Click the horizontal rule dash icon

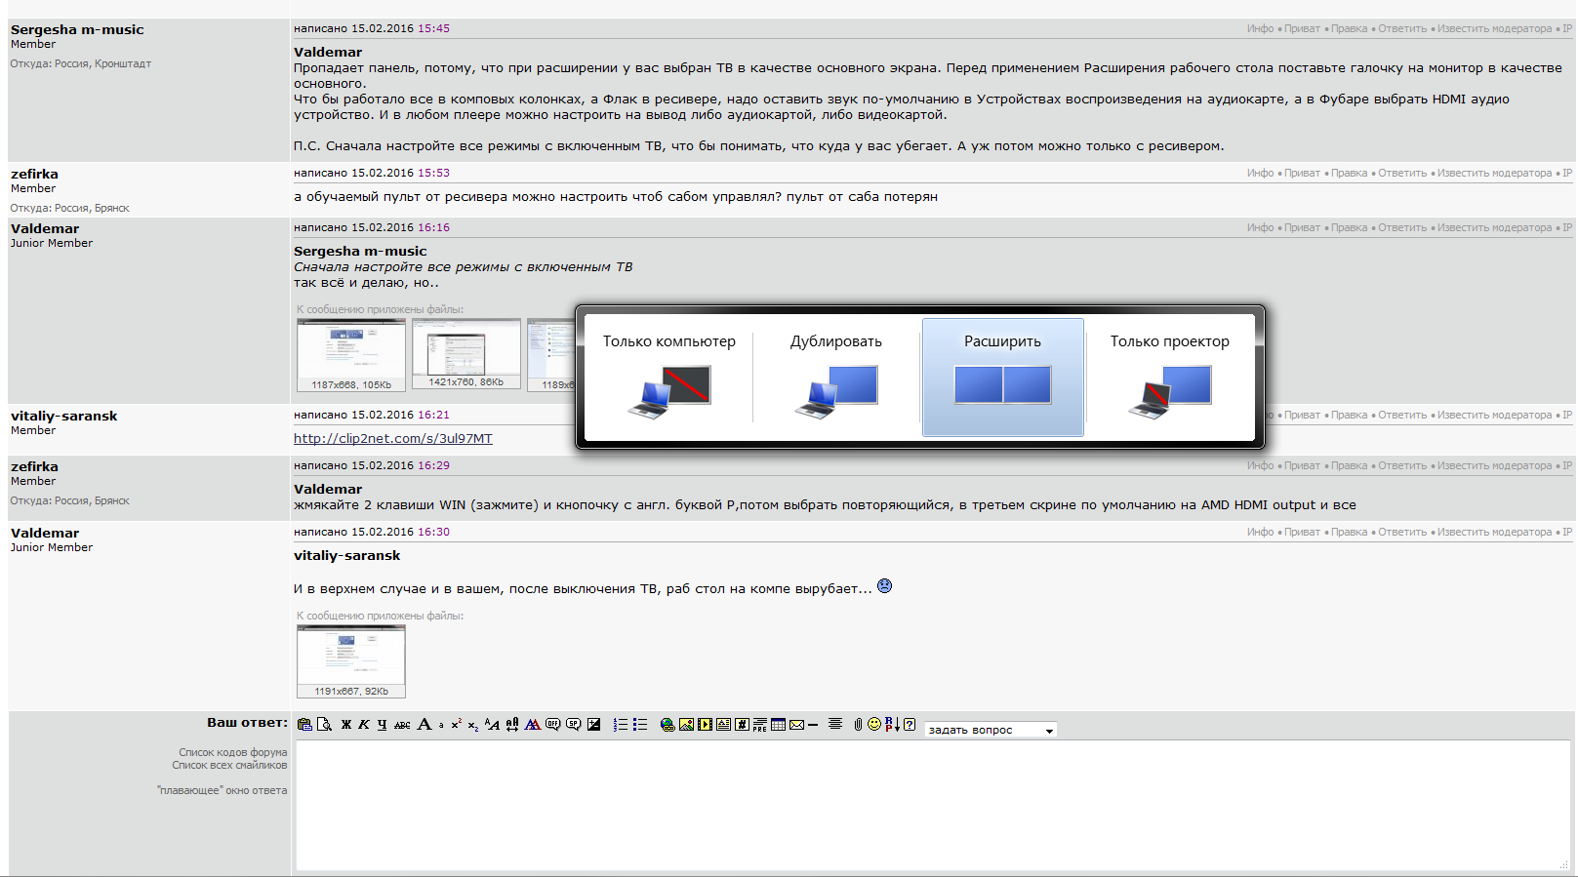click(x=813, y=725)
